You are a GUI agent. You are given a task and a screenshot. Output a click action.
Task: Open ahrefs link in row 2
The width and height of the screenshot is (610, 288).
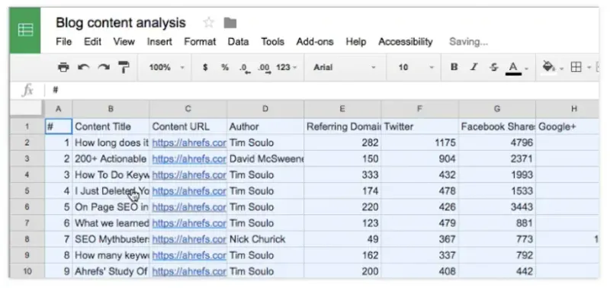click(189, 142)
